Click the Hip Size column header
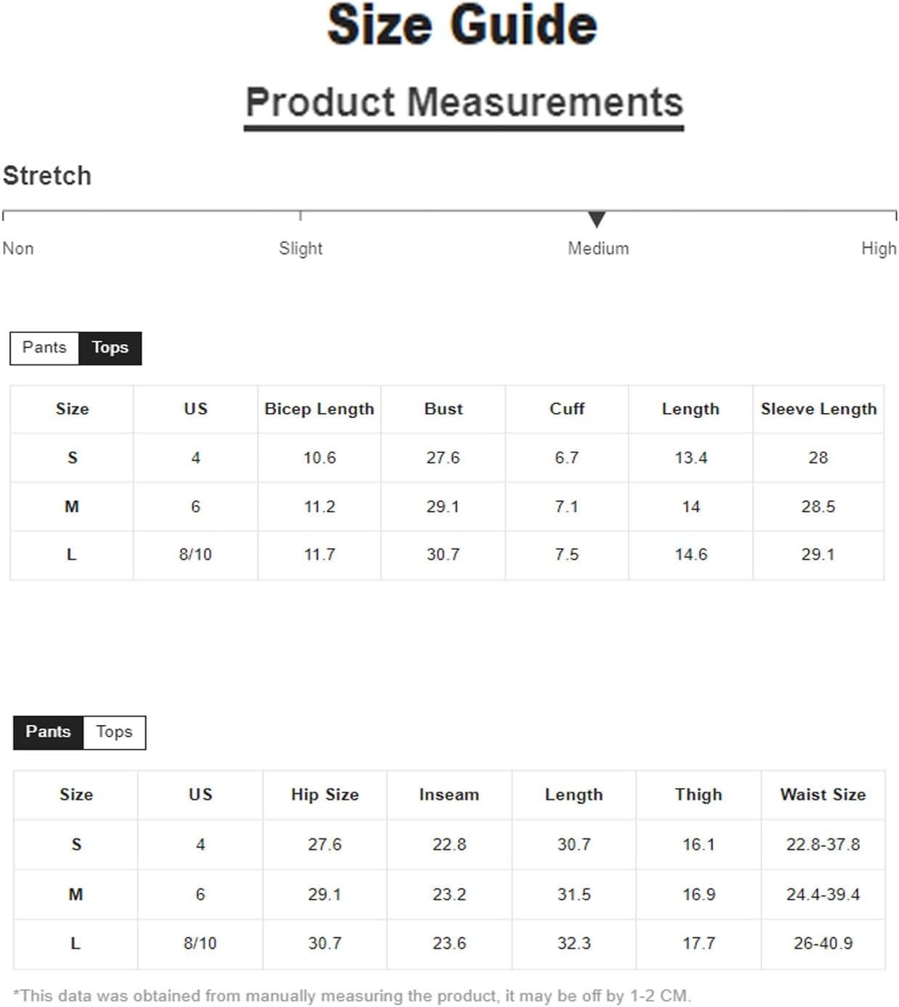899x1007 pixels. click(x=325, y=795)
